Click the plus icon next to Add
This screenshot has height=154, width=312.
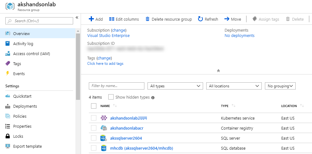click(91, 19)
